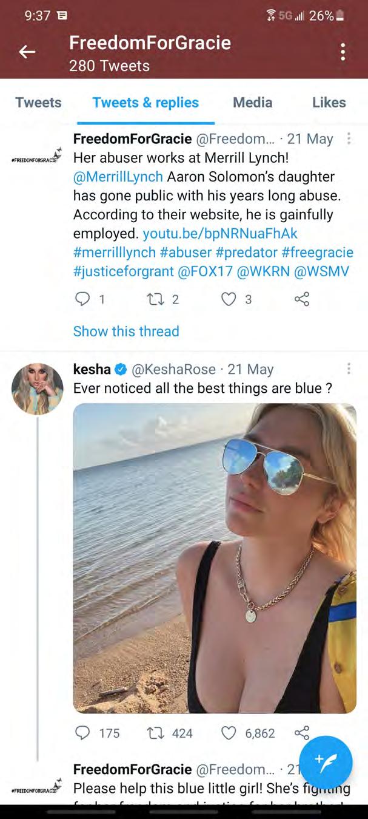Switch to the Tweets tab
The width and height of the screenshot is (368, 819).
pyautogui.click(x=38, y=103)
